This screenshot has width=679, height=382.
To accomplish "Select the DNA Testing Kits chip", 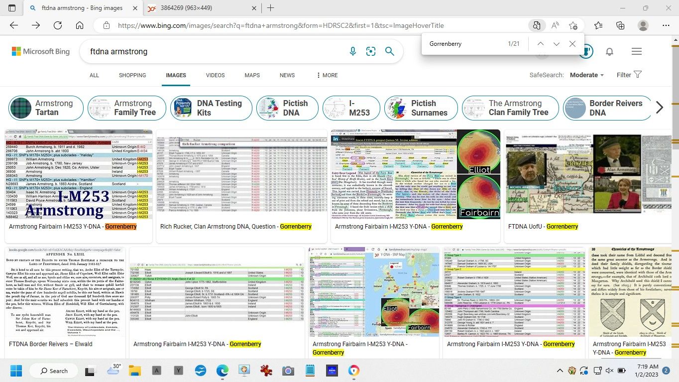I will (x=211, y=108).
